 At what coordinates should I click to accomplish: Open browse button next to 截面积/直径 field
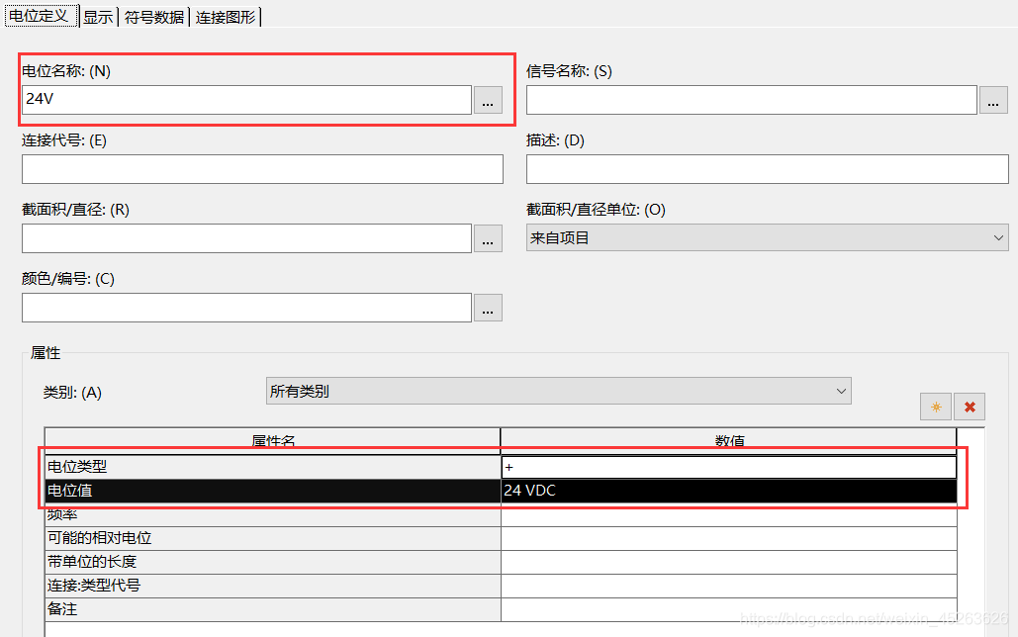click(x=488, y=238)
